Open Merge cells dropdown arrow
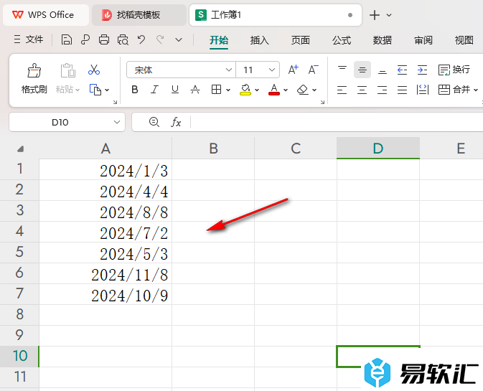The image size is (483, 391). (x=476, y=90)
